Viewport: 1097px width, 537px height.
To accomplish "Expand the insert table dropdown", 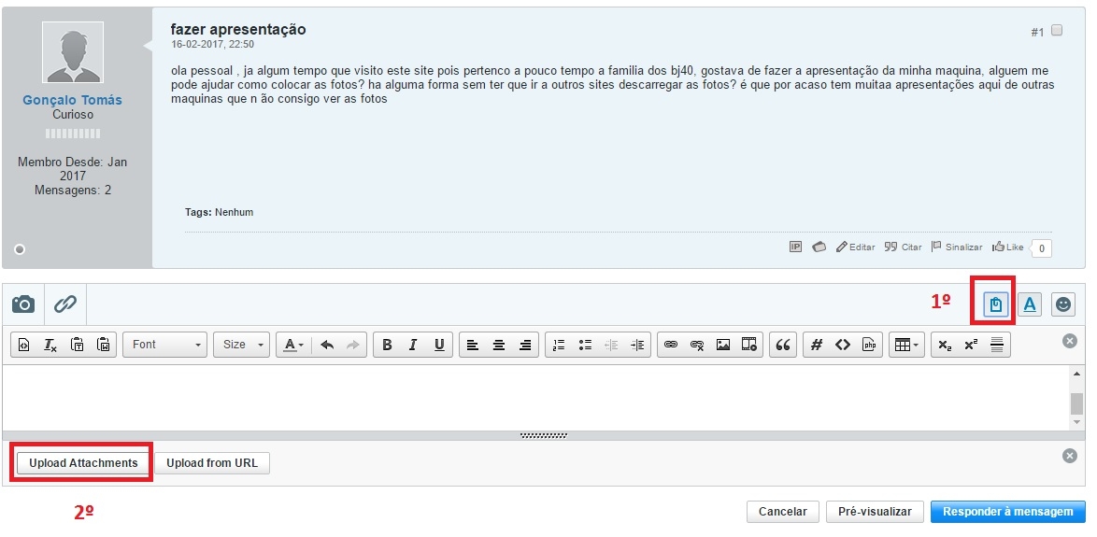I will 906,345.
